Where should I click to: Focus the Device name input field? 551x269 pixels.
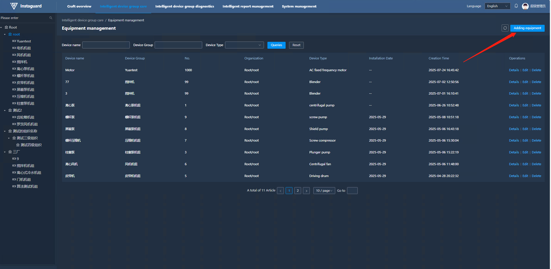pyautogui.click(x=106, y=45)
